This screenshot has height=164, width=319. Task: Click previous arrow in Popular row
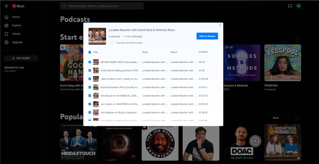point(289,118)
